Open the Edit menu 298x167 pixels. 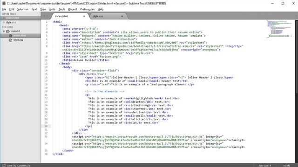pos(12,9)
